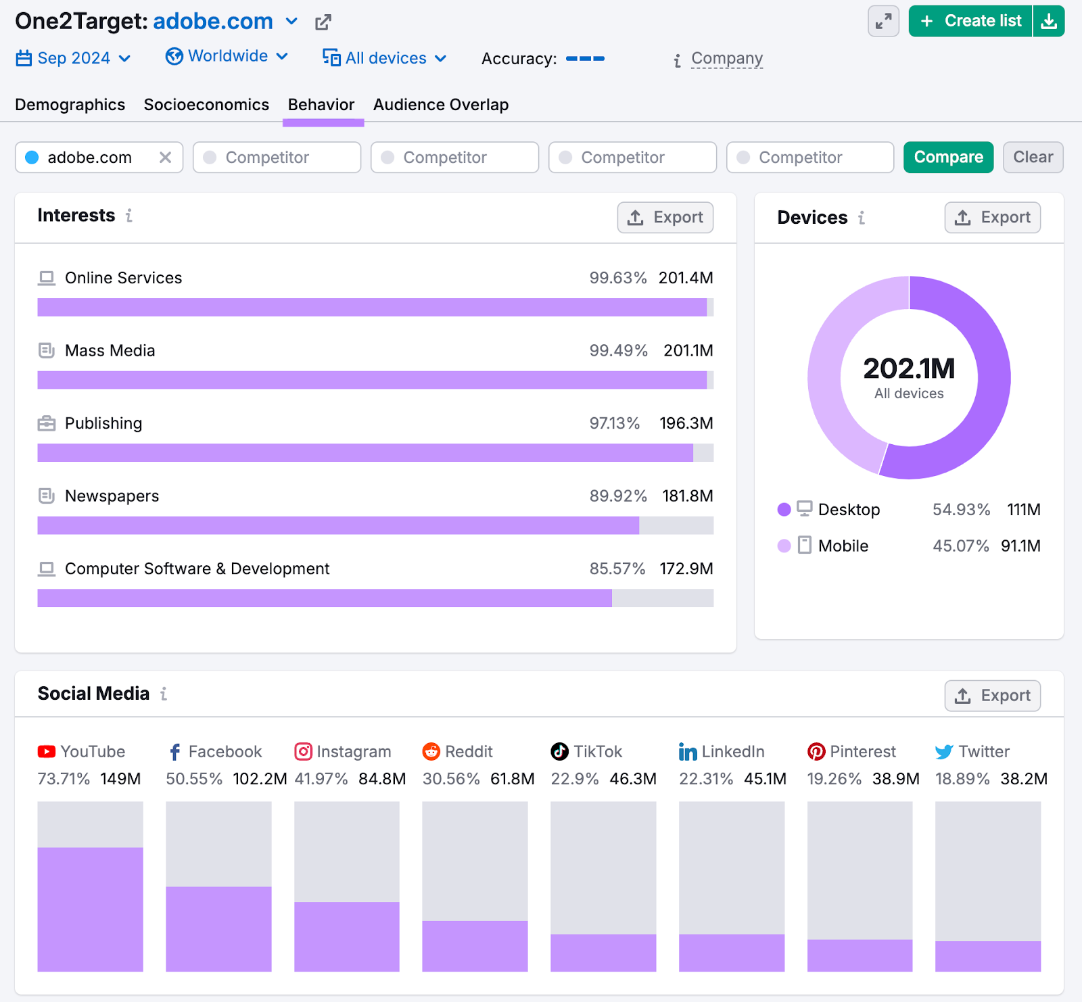Click the YouTube logo icon
This screenshot has height=1002, width=1082.
coord(47,752)
